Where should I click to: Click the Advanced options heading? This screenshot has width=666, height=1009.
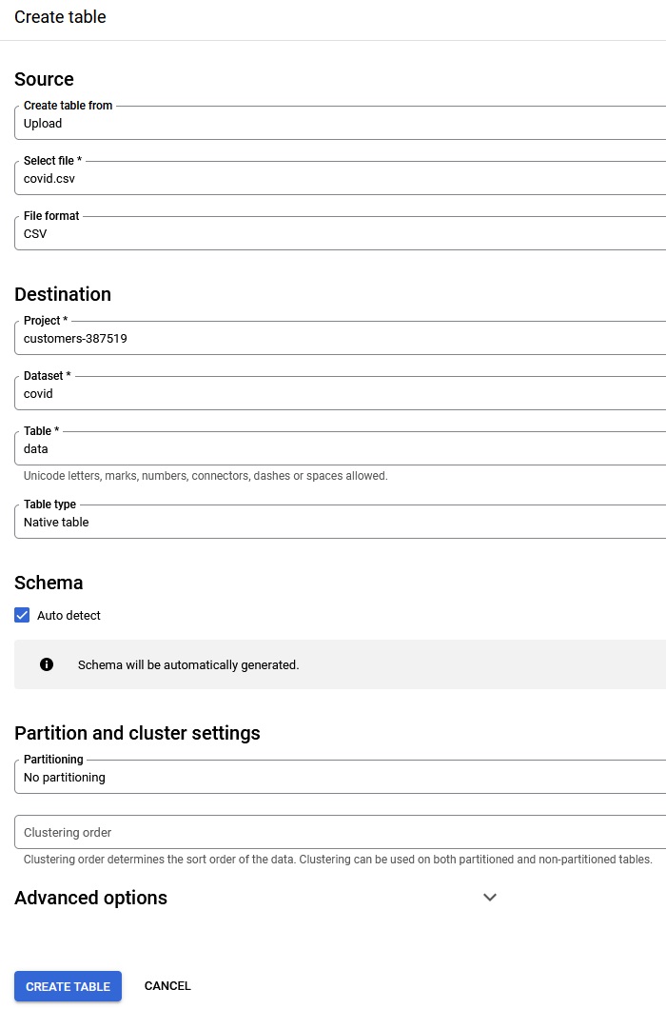pyautogui.click(x=90, y=898)
